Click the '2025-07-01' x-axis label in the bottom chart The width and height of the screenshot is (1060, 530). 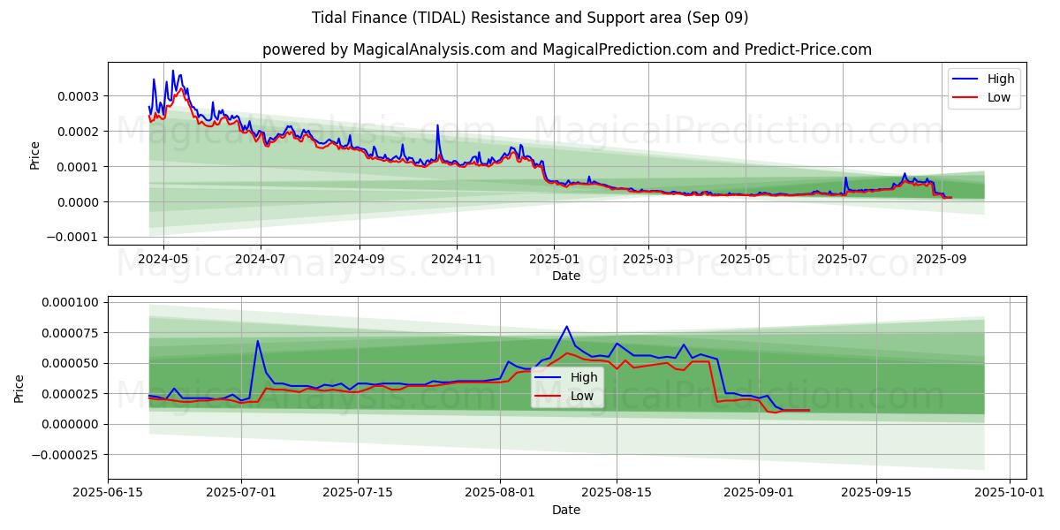coord(241,493)
